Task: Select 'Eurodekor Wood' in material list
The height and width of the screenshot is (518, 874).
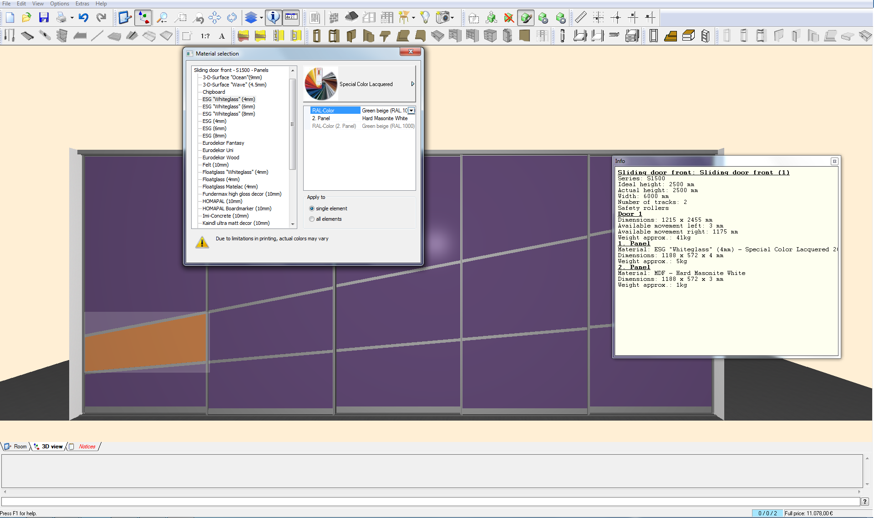Action: pyautogui.click(x=221, y=157)
